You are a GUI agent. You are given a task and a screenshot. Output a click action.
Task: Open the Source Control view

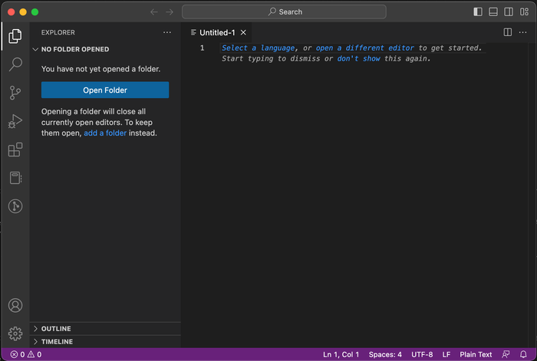(x=15, y=93)
